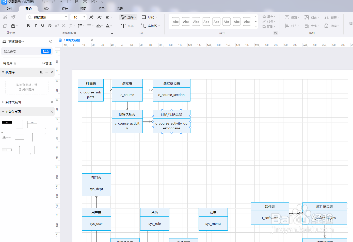Open the 大小 size dropdown
Image resolution: width=353 pixels, height=242 pixels.
coord(312,26)
